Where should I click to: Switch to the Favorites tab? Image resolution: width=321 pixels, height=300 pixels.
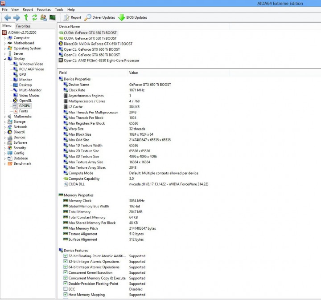23,26
